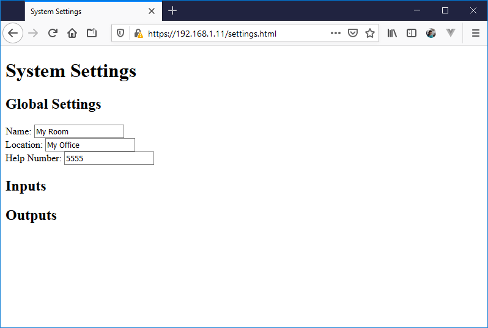The width and height of the screenshot is (488, 328).
Task: Click the Name field containing My Room
Action: pos(79,131)
